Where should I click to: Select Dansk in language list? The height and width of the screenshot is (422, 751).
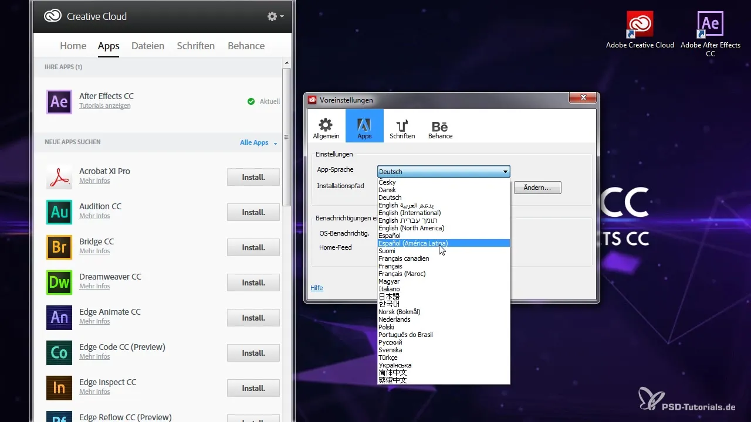pyautogui.click(x=444, y=190)
